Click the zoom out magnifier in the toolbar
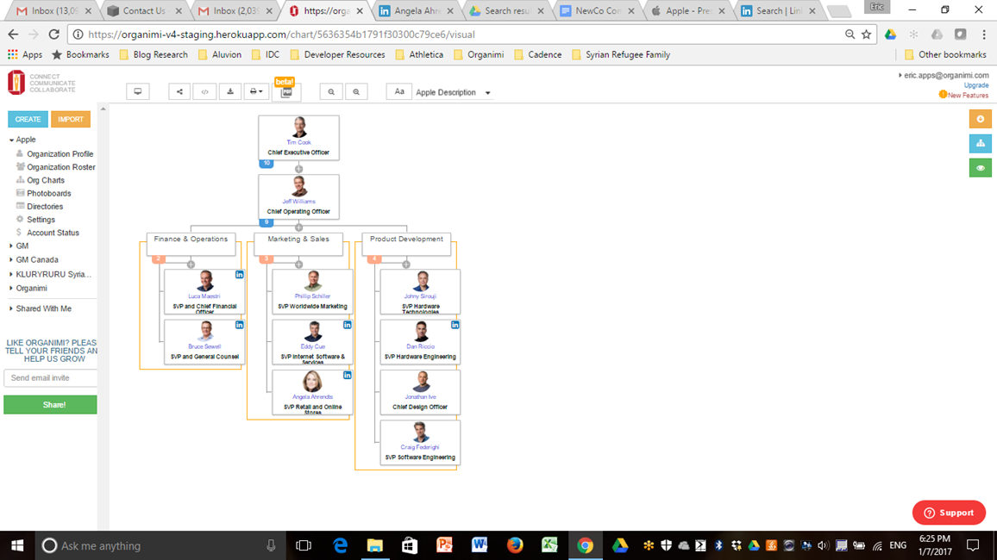The image size is (997, 560). [330, 92]
